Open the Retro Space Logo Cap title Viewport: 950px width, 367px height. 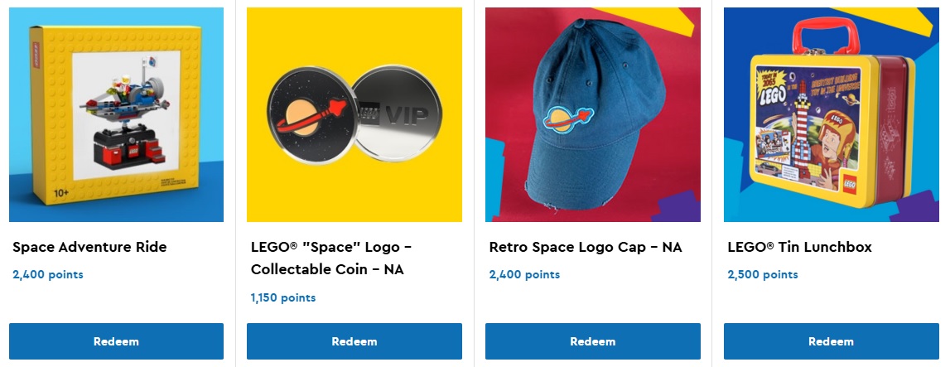point(586,247)
